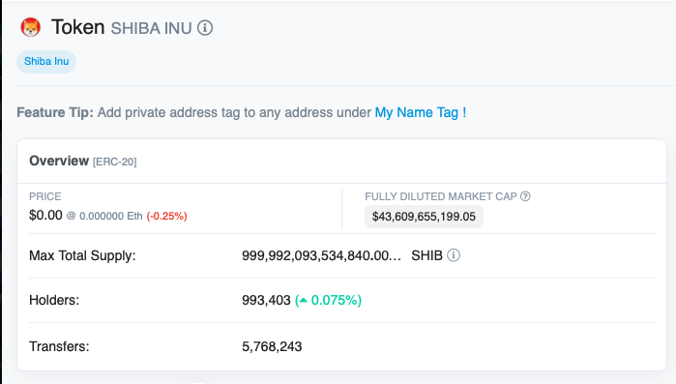The height and width of the screenshot is (384, 676).
Task: Click the Shiba Inu token logo icon
Action: click(31, 28)
